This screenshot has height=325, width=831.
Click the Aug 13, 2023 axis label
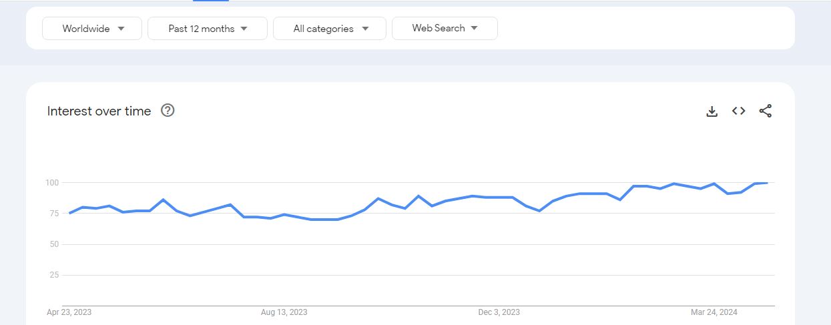click(284, 312)
